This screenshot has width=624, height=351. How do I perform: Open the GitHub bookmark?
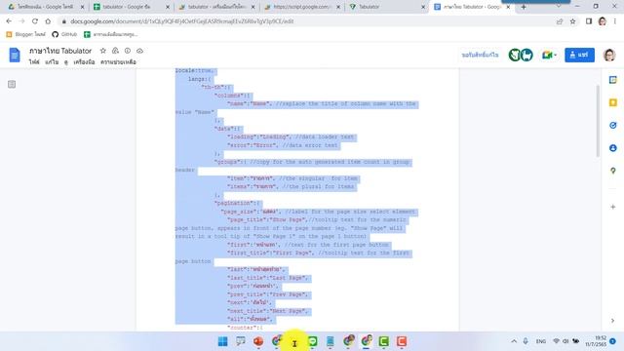(64, 34)
